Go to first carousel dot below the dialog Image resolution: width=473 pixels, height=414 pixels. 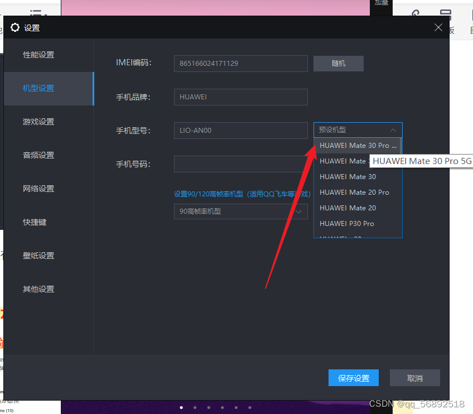181,407
